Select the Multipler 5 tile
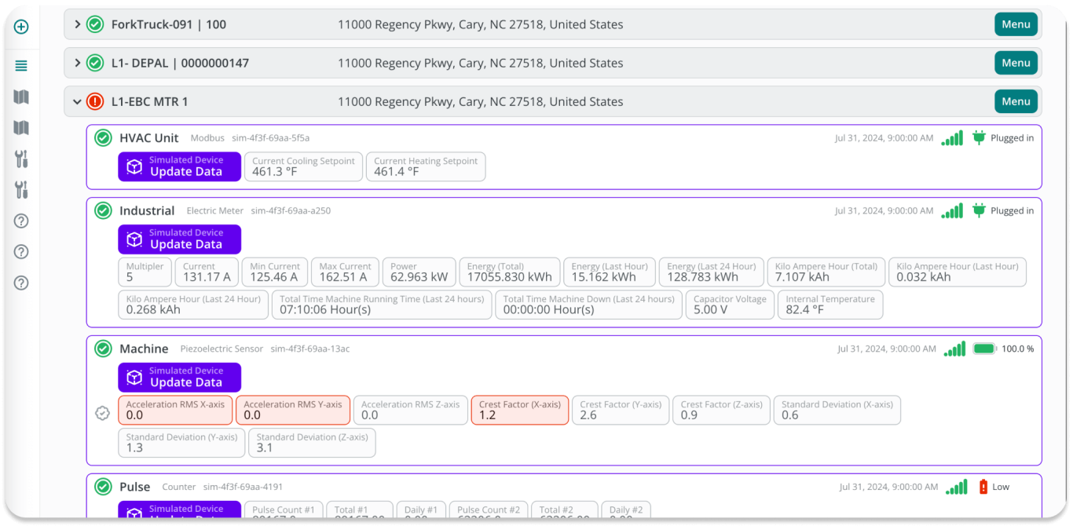The width and height of the screenshot is (1073, 526). pos(145,272)
